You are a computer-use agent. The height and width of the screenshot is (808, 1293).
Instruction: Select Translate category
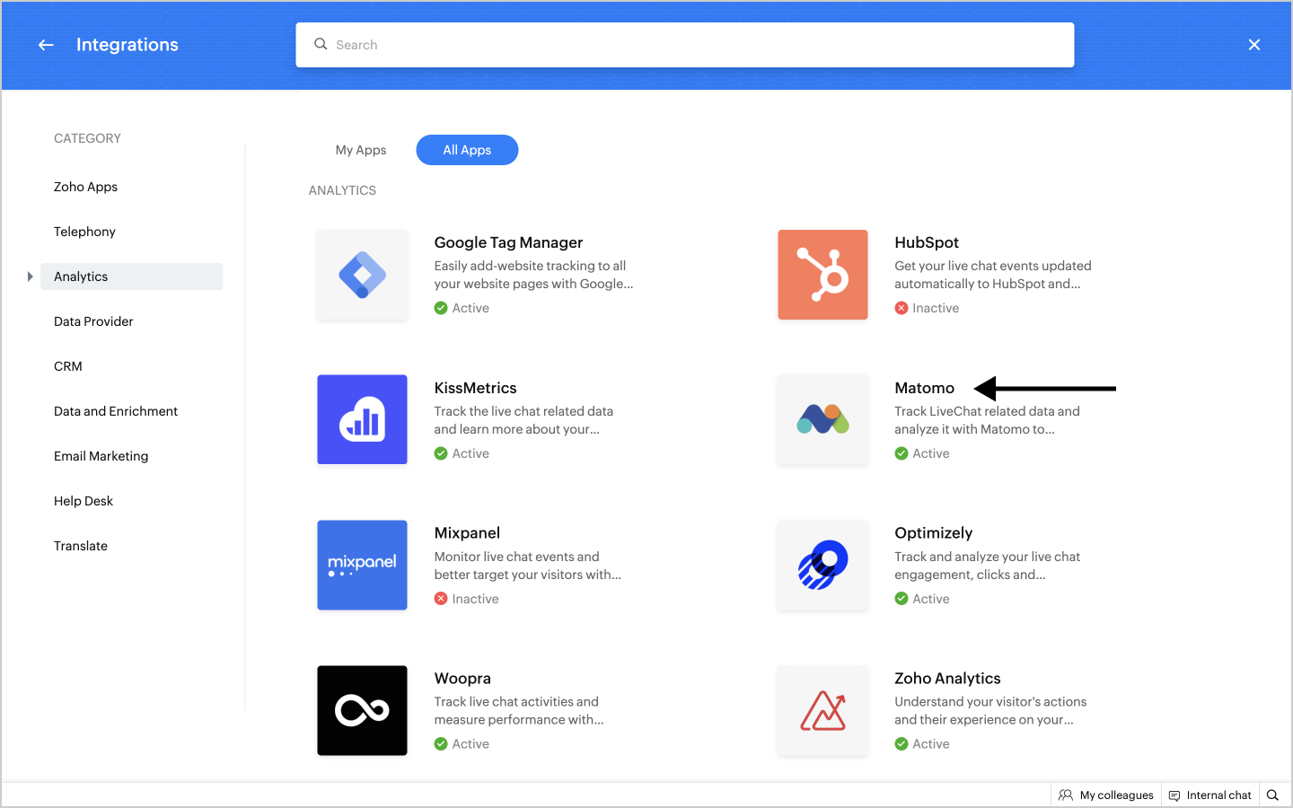81,546
